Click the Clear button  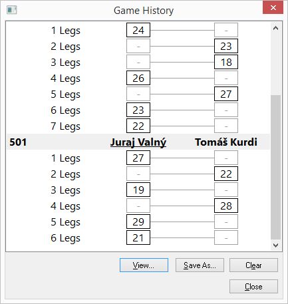coord(253,265)
